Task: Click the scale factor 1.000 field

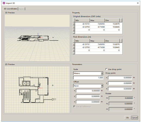Action: [x=88, y=78]
